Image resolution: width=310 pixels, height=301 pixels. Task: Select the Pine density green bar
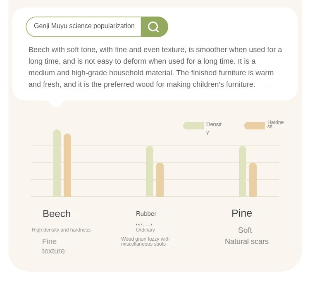(243, 171)
